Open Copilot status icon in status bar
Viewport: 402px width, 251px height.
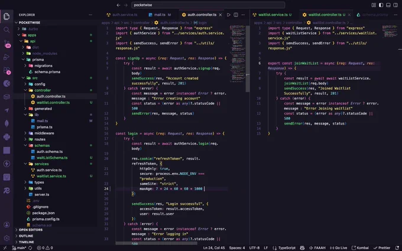303,247
